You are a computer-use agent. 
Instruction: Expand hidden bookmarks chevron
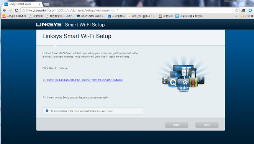(236, 16)
